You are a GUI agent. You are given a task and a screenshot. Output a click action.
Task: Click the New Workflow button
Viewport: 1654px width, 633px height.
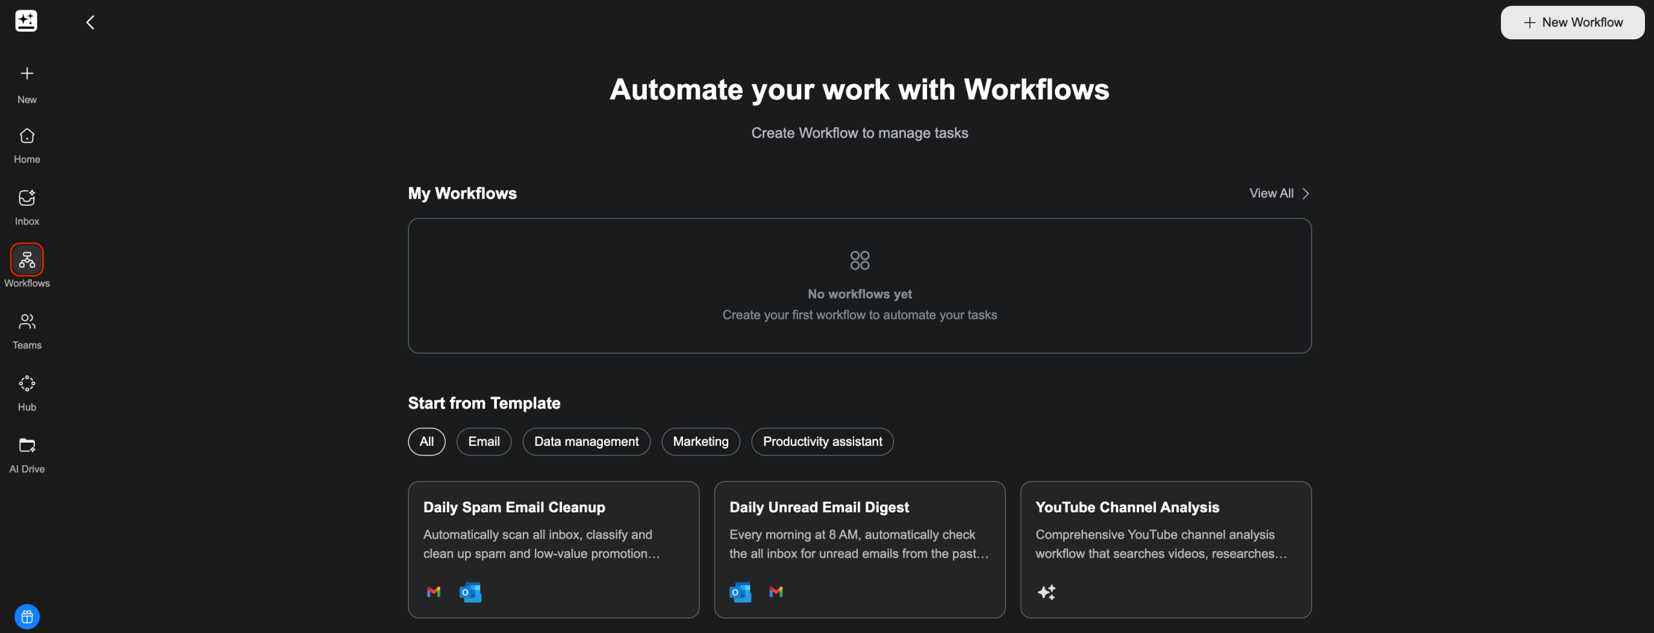(1572, 23)
